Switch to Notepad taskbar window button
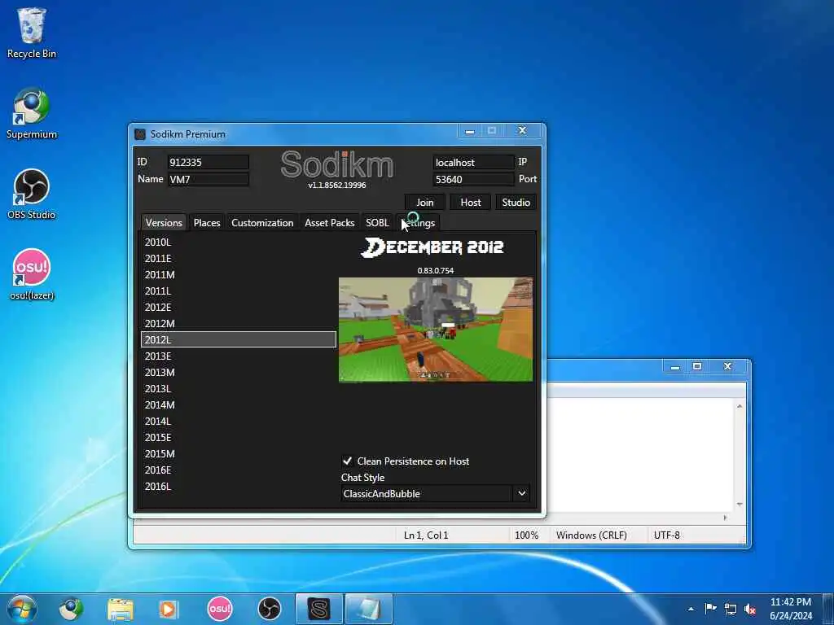834x625 pixels. [x=369, y=609]
